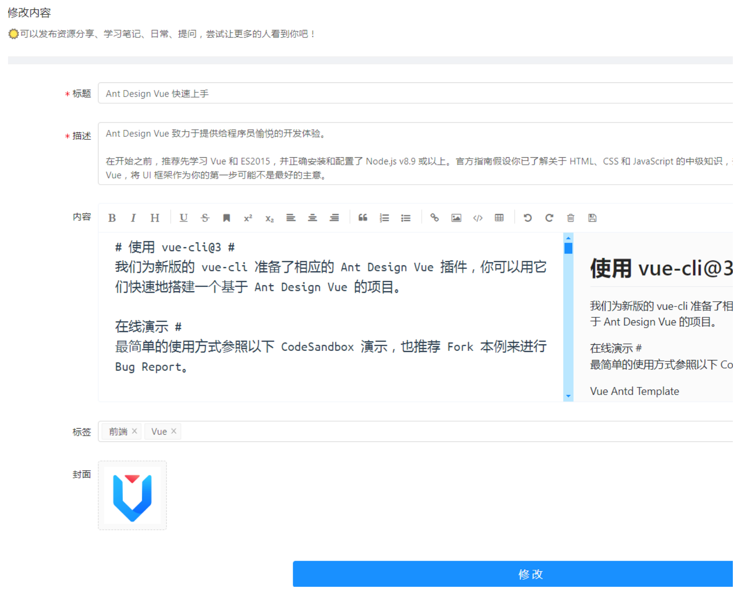Apply bold formatting in editor toolbar
This screenshot has height=592, width=739.
coord(112,218)
